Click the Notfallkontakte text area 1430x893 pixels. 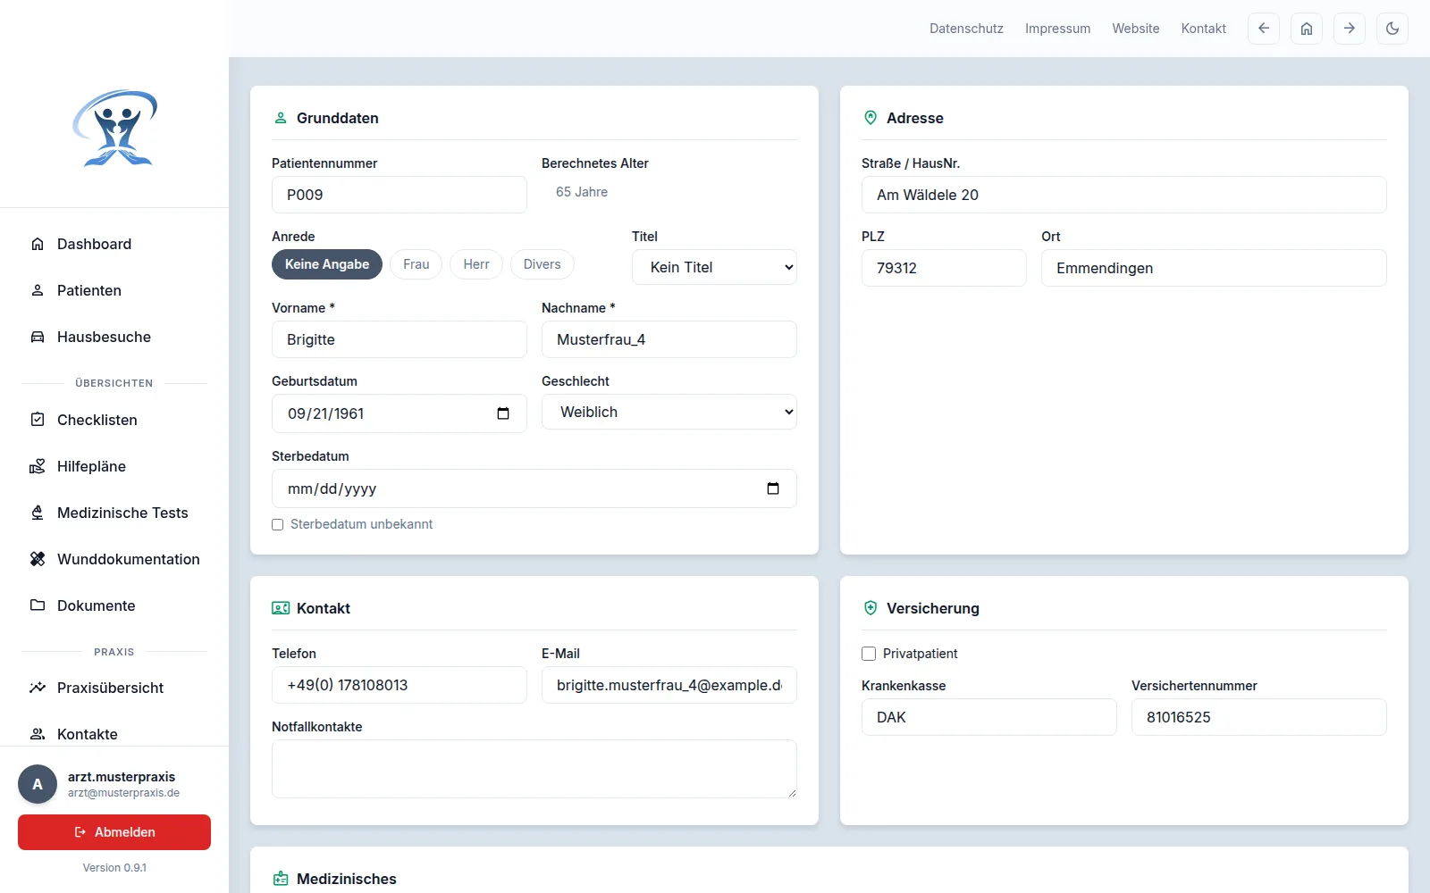[534, 769]
